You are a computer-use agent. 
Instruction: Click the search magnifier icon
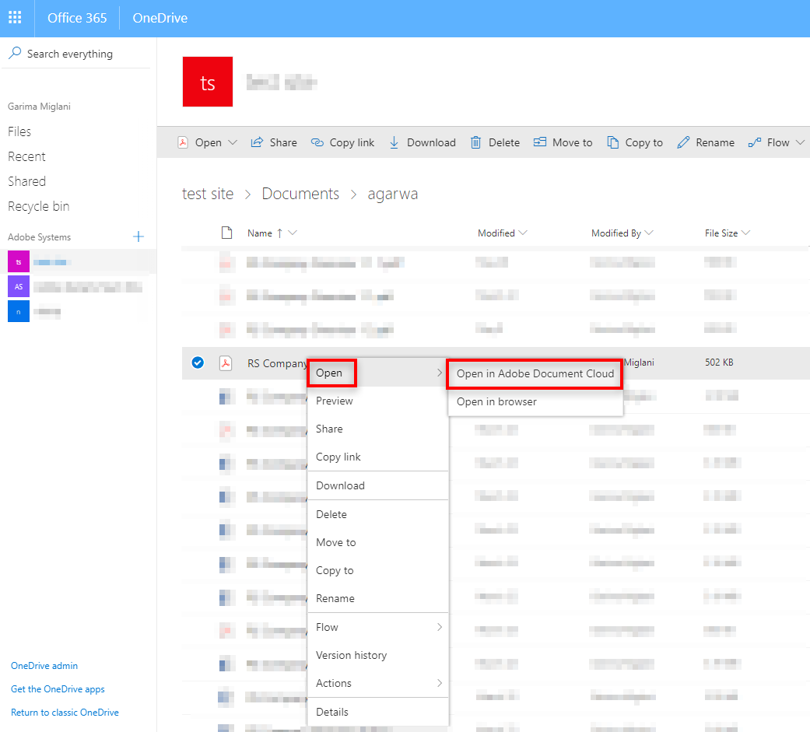(15, 53)
